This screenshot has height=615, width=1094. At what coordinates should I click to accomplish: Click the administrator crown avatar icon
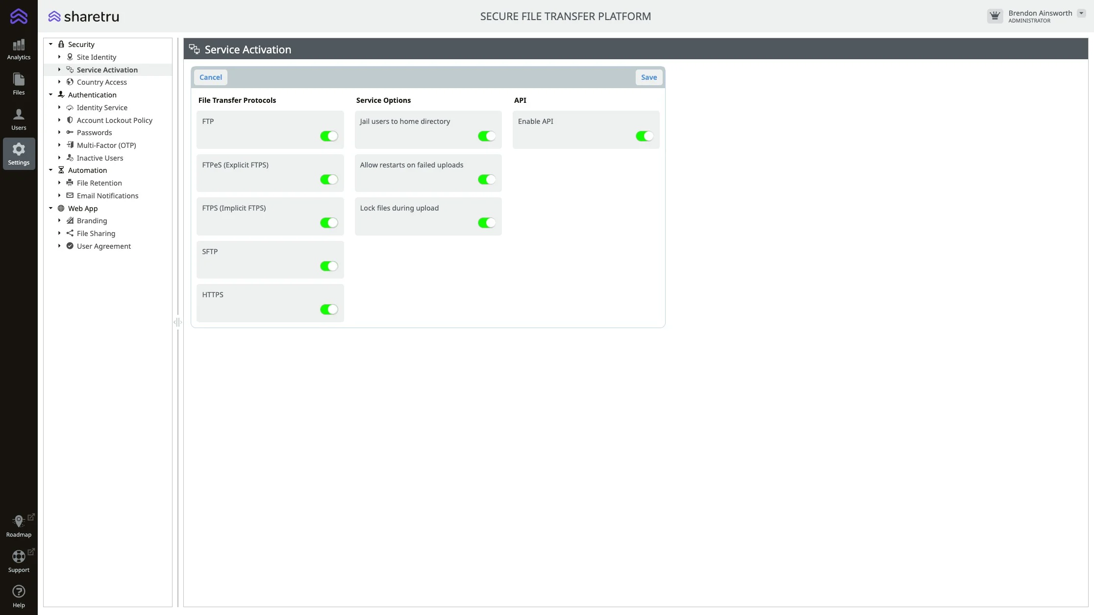click(x=995, y=16)
